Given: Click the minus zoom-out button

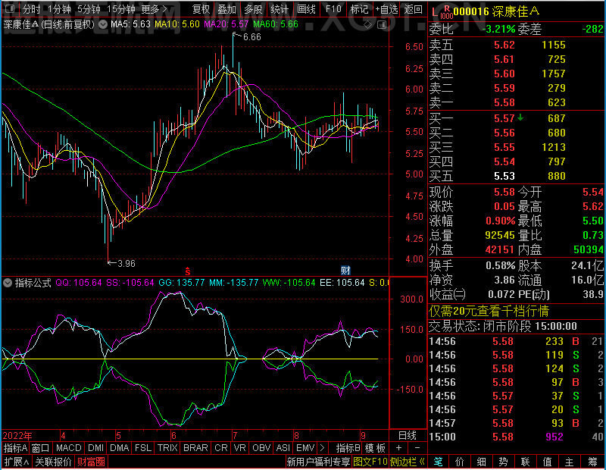Looking at the screenshot, I should point(417,447).
